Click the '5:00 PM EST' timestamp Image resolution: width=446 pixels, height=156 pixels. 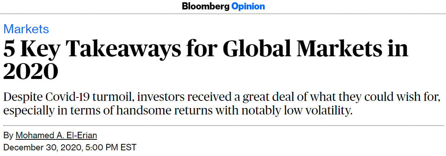coord(111,148)
